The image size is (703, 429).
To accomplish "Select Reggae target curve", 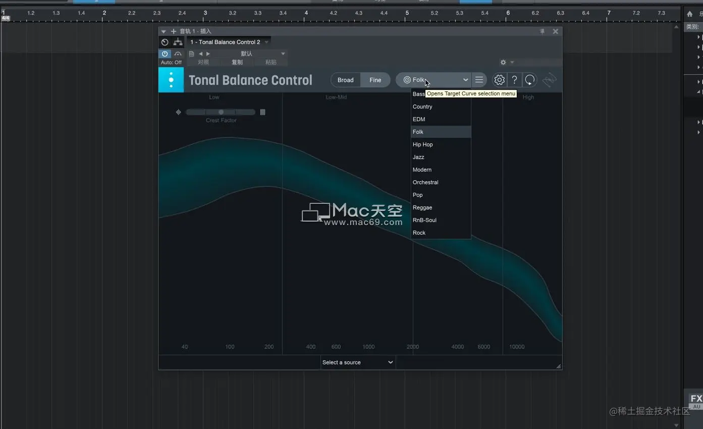I will click(x=441, y=207).
